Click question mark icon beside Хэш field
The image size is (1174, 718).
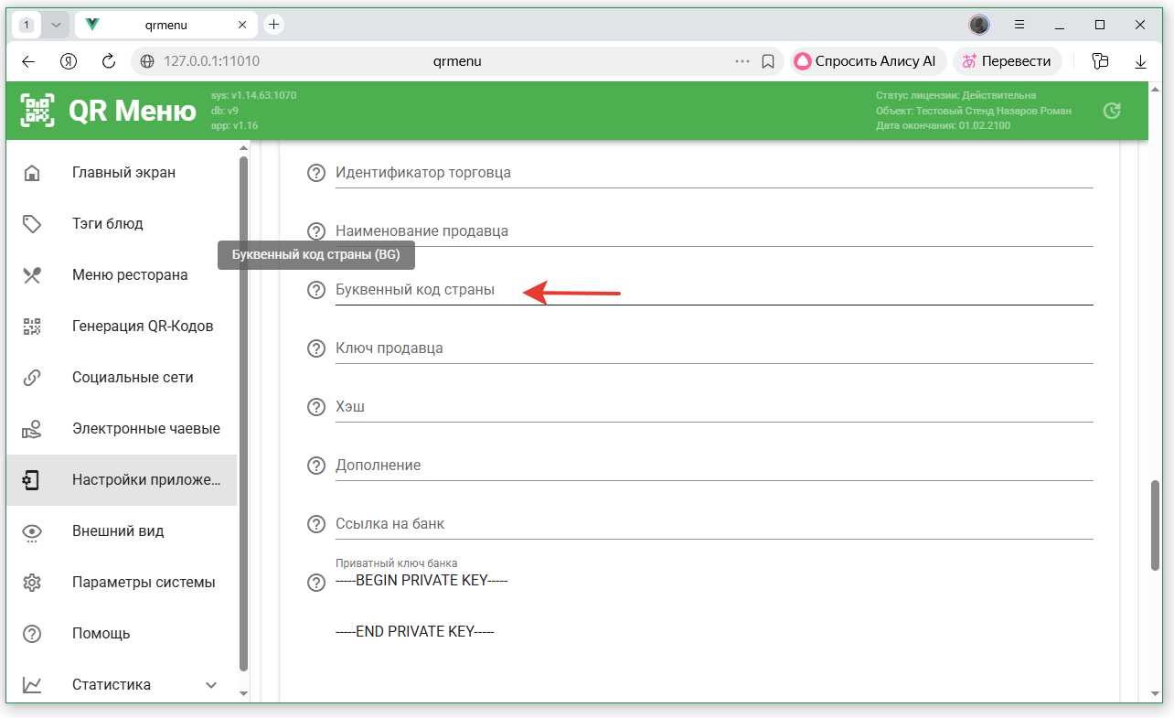click(x=316, y=407)
